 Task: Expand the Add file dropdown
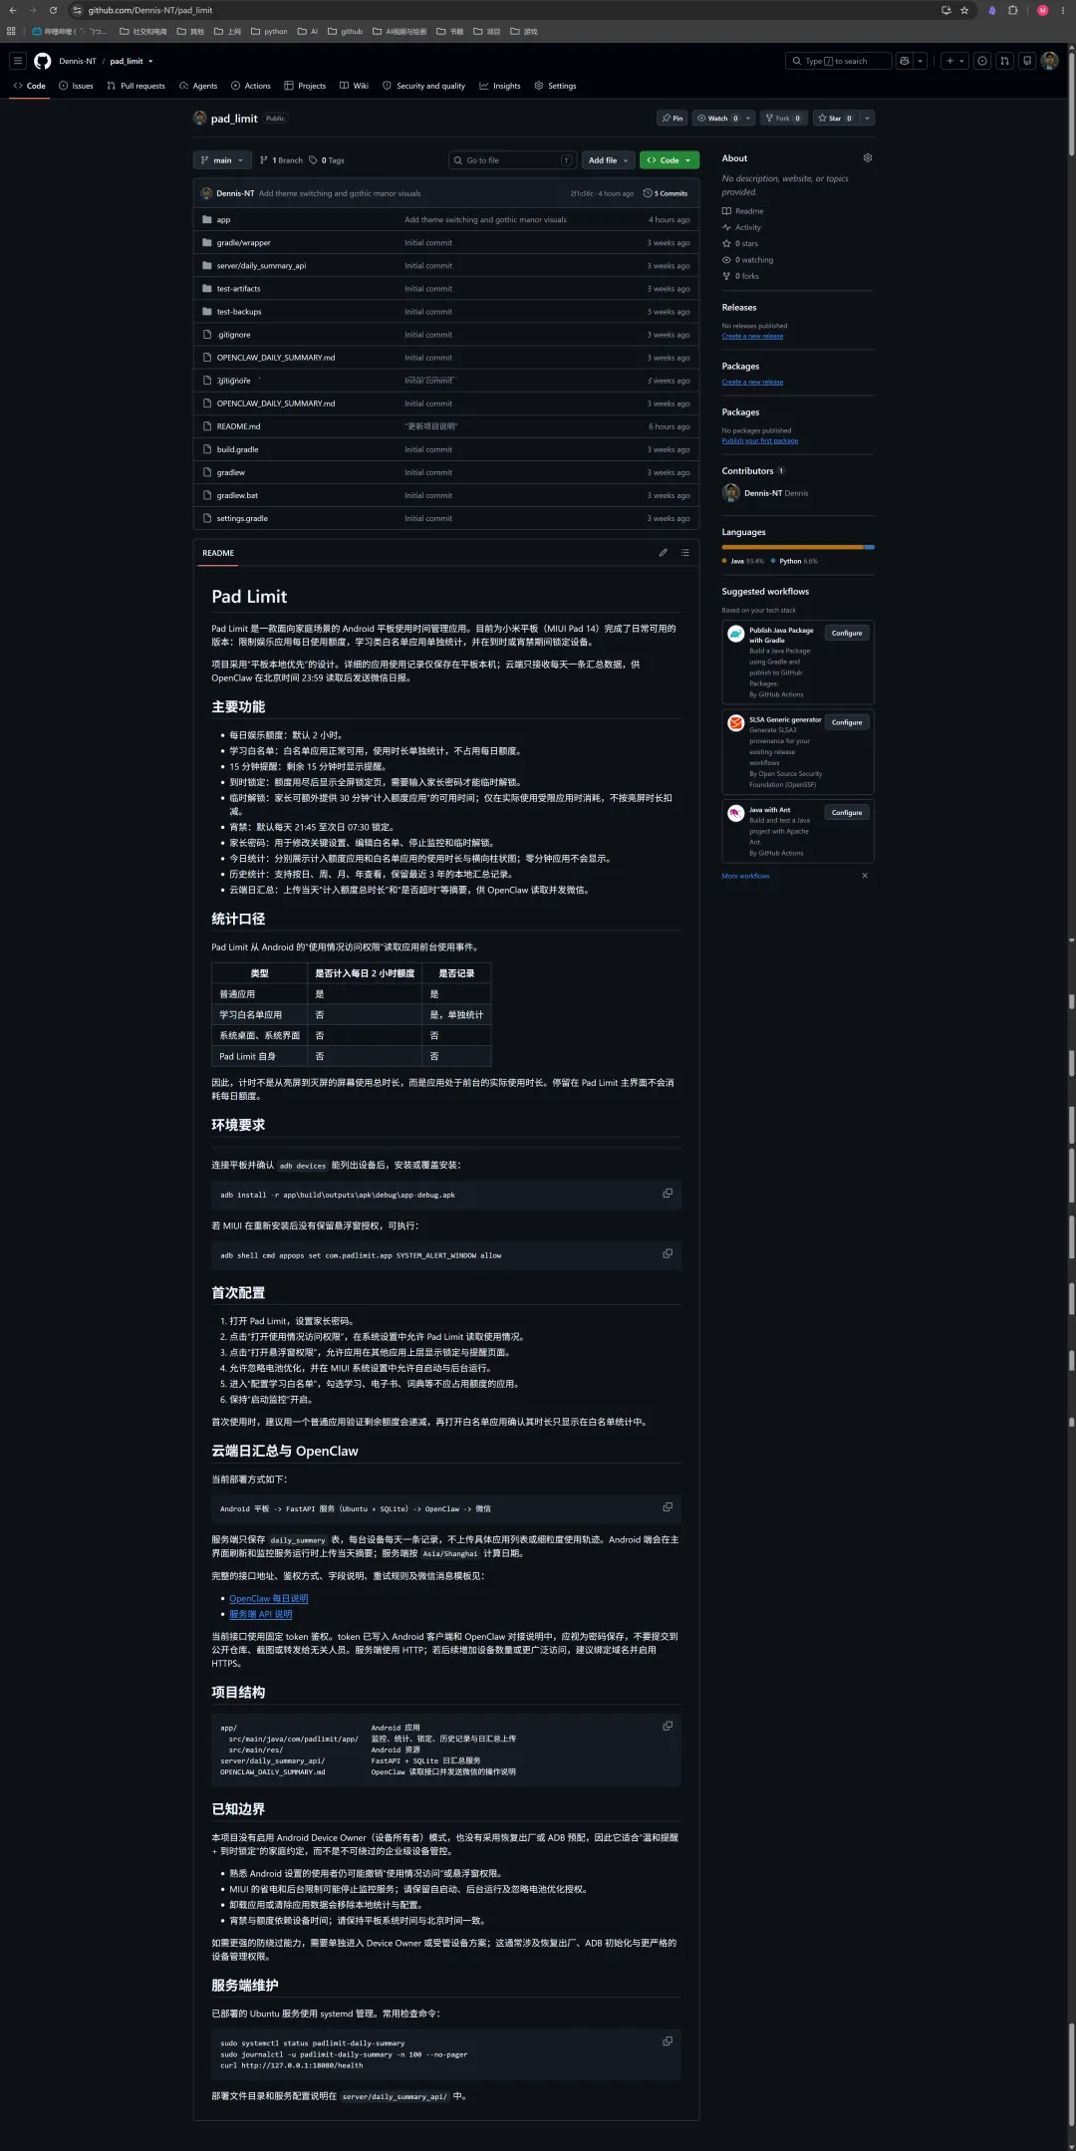pyautogui.click(x=608, y=160)
